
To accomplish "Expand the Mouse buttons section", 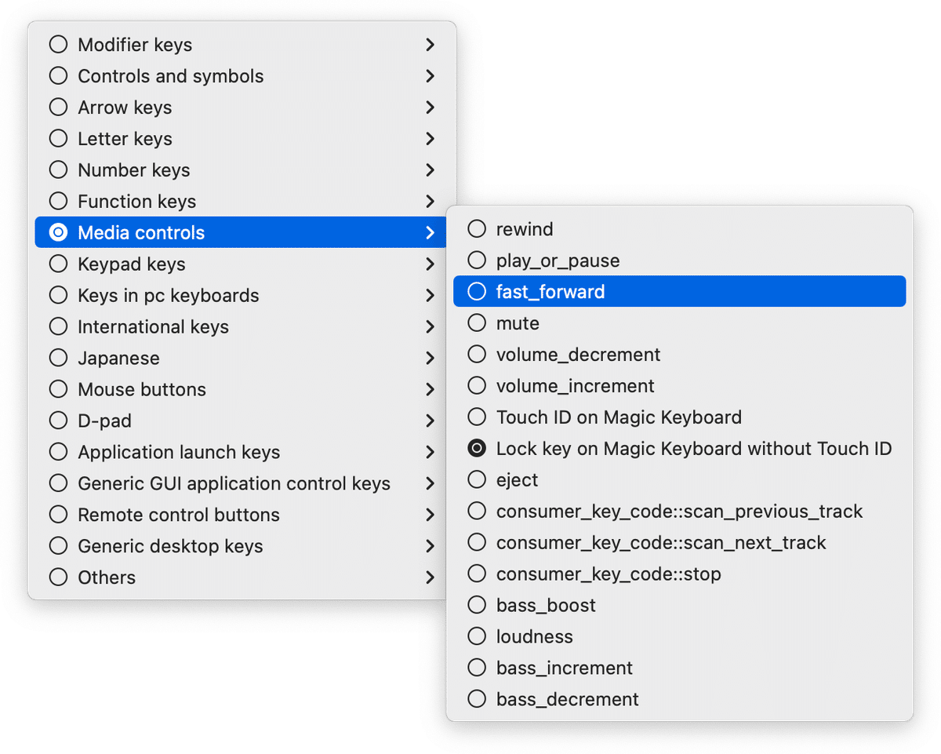I will pos(430,390).
